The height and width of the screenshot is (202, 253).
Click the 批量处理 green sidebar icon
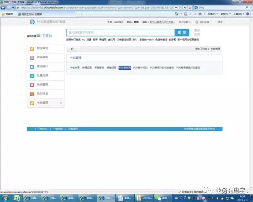point(32,76)
